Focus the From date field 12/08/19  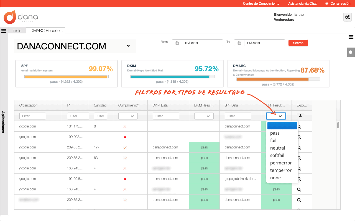[x=202, y=43]
